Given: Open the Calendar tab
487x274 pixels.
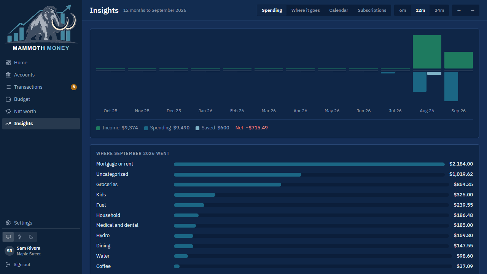Looking at the screenshot, I should (x=339, y=10).
